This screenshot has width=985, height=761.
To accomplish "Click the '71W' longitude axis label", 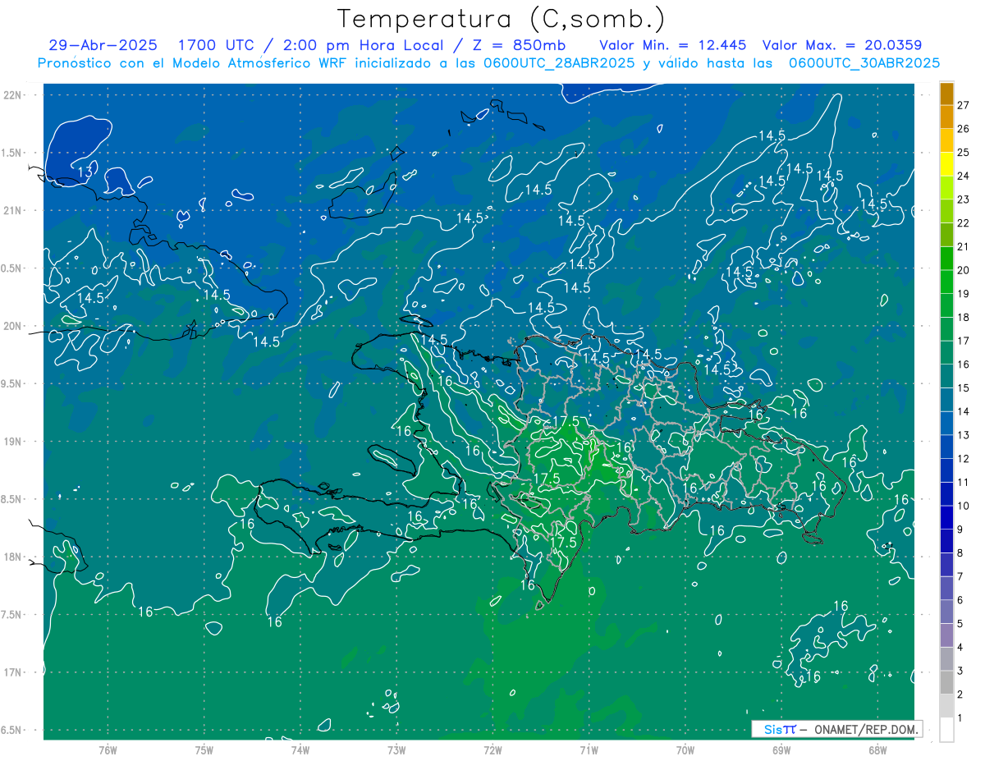I will click(x=589, y=750).
